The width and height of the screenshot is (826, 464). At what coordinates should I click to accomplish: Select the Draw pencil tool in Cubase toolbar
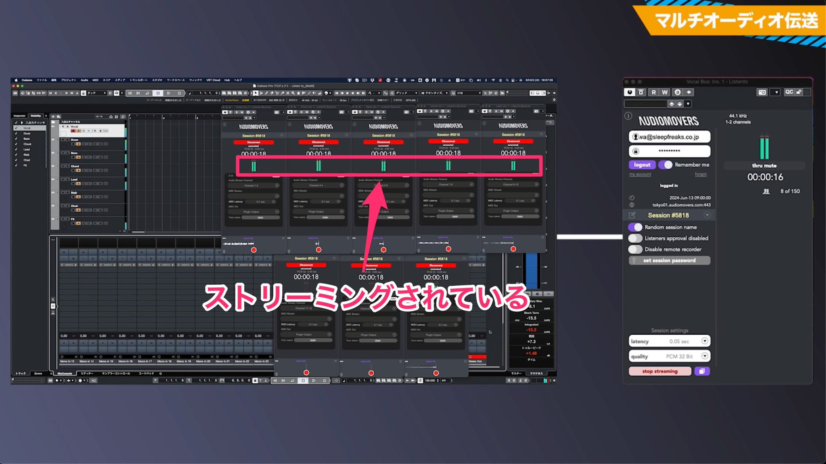coord(266,93)
